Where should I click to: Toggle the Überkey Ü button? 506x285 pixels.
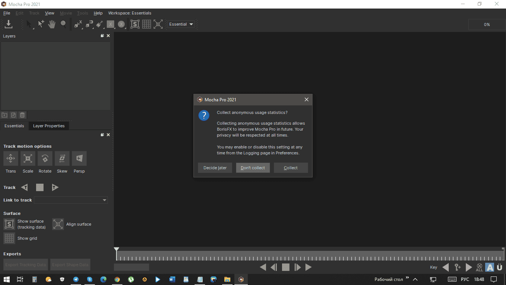(500, 267)
